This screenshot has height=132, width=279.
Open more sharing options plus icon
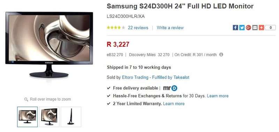point(261,28)
